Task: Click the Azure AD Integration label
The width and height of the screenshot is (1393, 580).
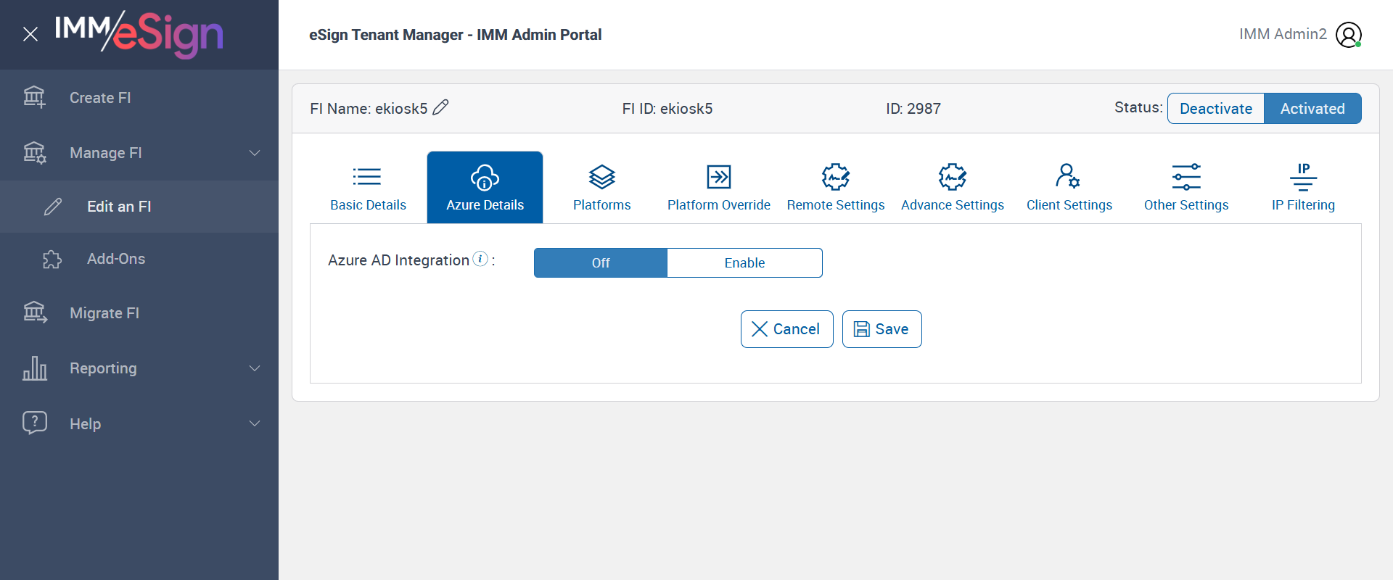Action: point(398,260)
